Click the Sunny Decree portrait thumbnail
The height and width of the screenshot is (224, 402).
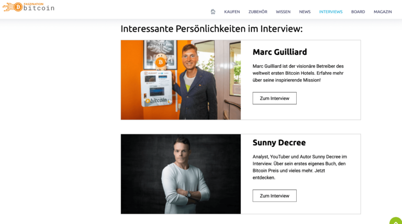point(181,174)
